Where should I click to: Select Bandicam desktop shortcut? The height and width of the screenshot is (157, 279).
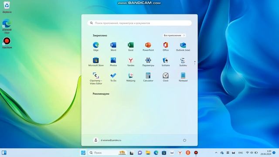(x=7, y=43)
